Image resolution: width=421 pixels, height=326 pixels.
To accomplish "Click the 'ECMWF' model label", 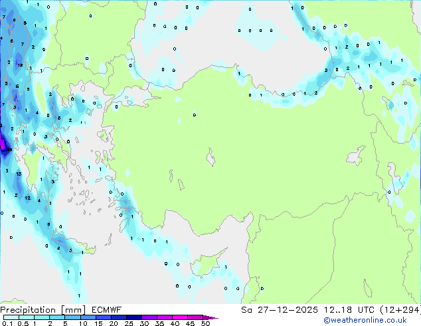I will [106, 310].
